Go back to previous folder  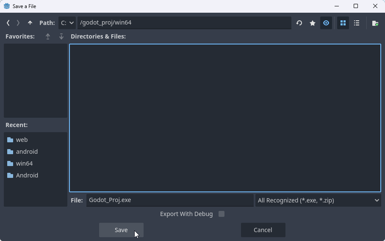point(8,23)
